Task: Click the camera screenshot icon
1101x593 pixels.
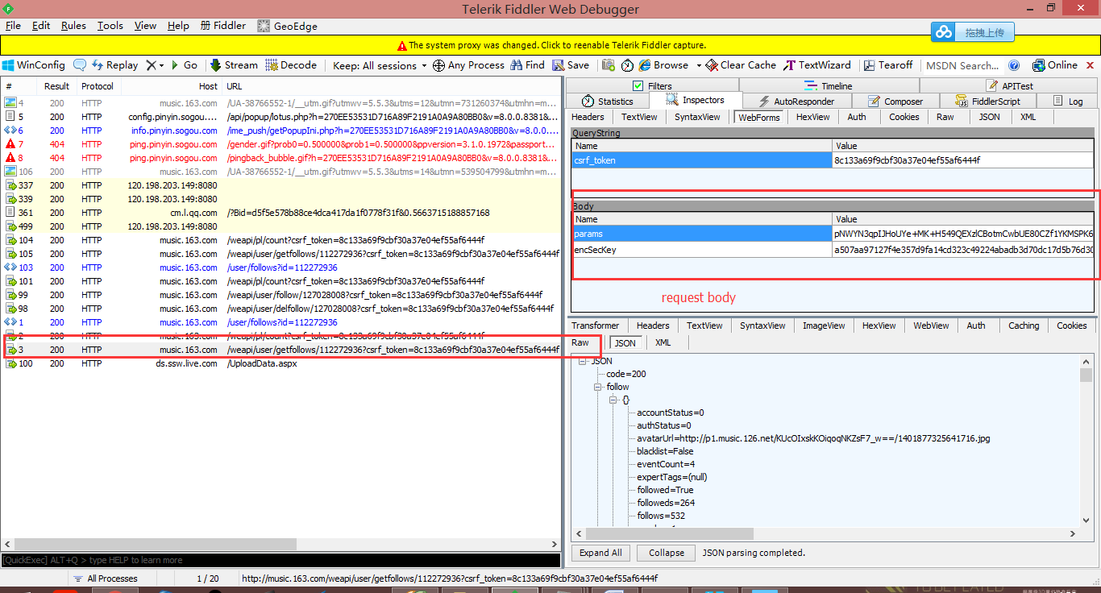Action: point(608,65)
